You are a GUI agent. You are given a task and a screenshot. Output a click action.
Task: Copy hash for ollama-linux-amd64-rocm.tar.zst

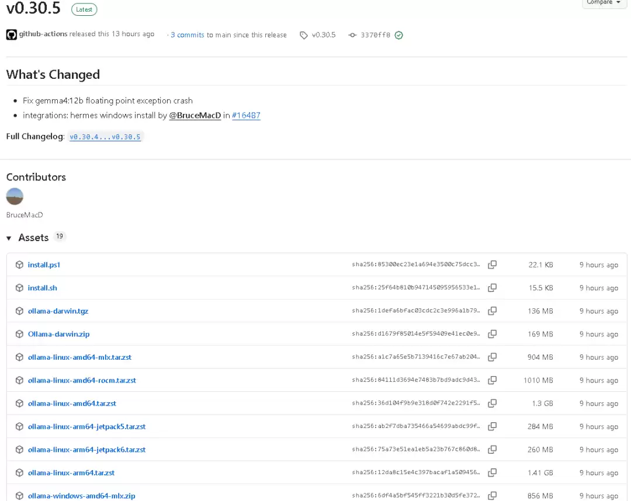pyautogui.click(x=492, y=380)
